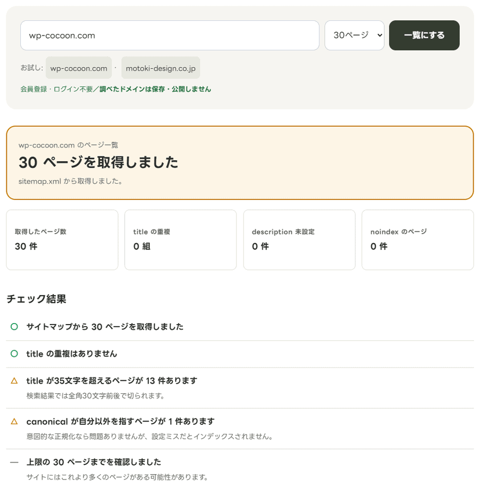
Task: Click the text サイトマップから 30 ページを取得しました
Action: coord(105,326)
